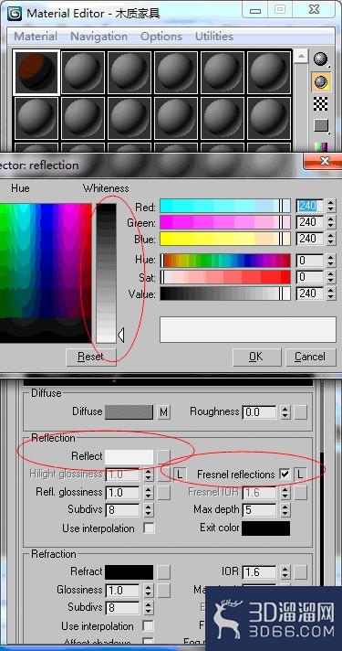Toggle the L lock beside Fresnel reflections

point(300,475)
